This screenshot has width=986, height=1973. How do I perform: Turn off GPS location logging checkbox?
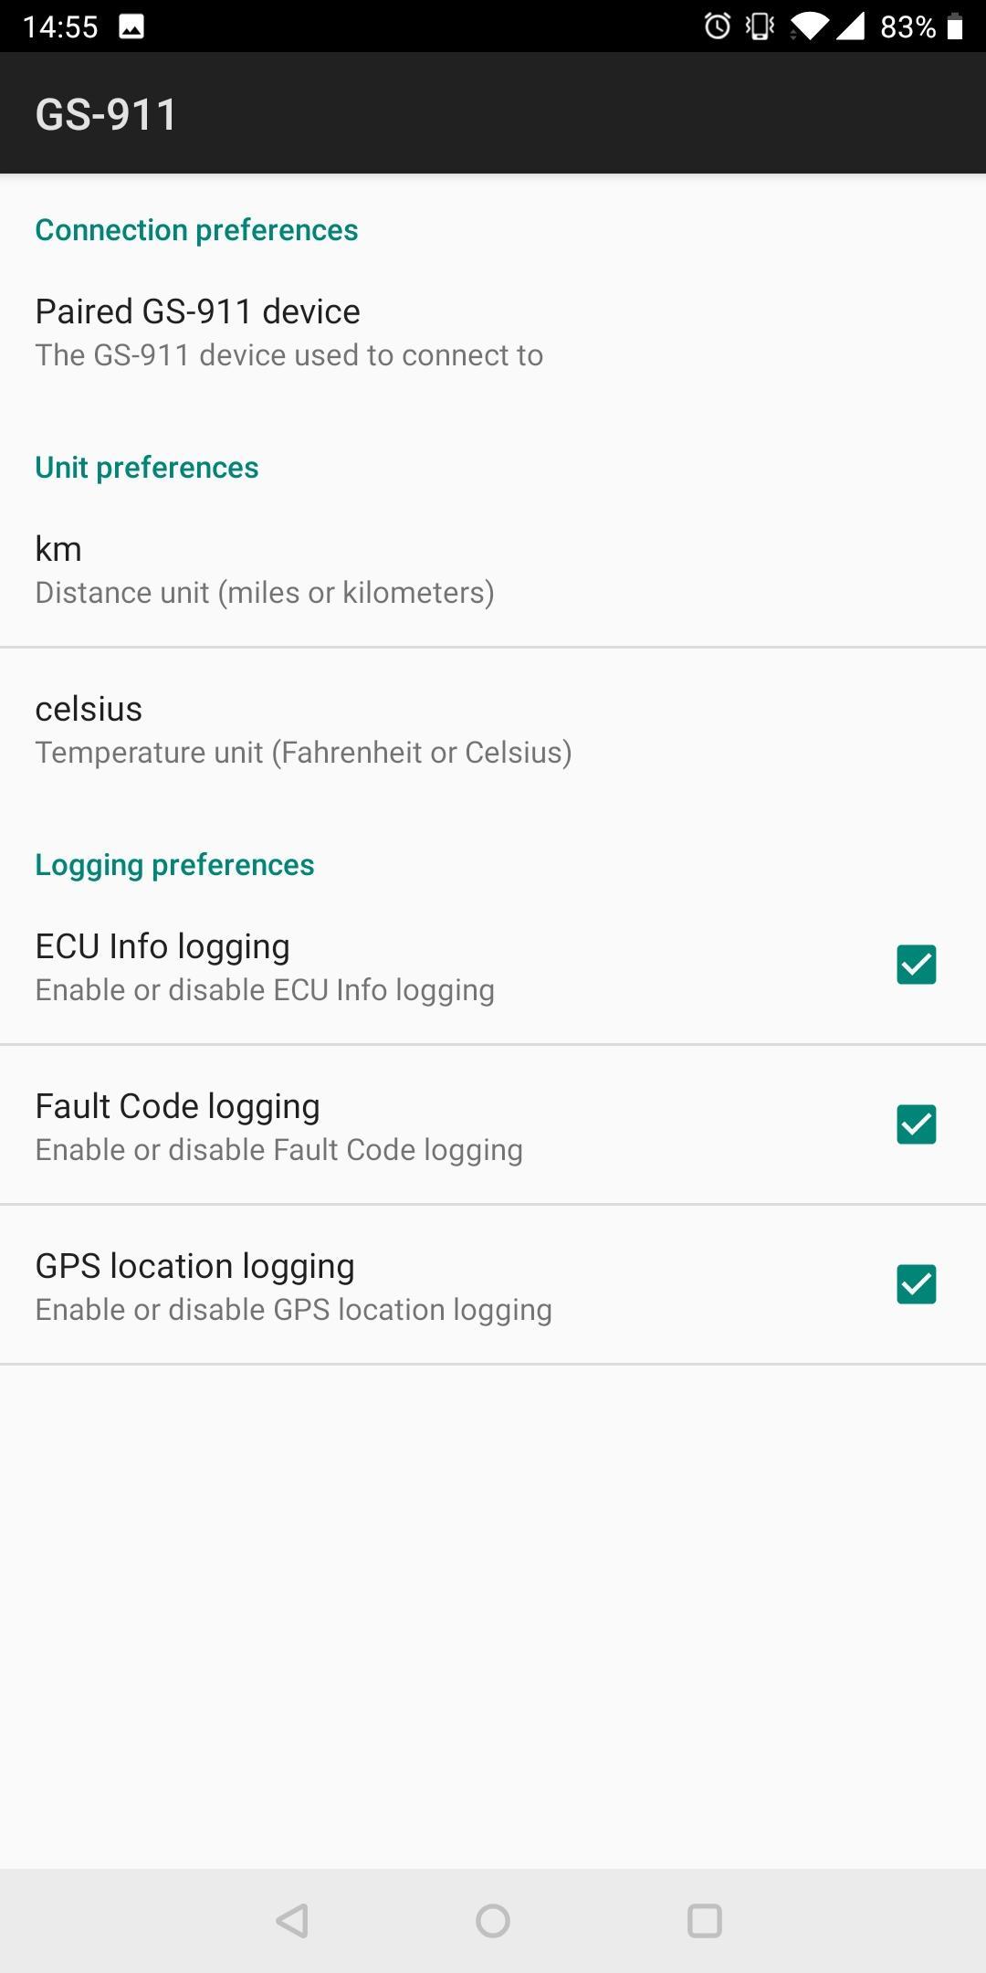(916, 1284)
